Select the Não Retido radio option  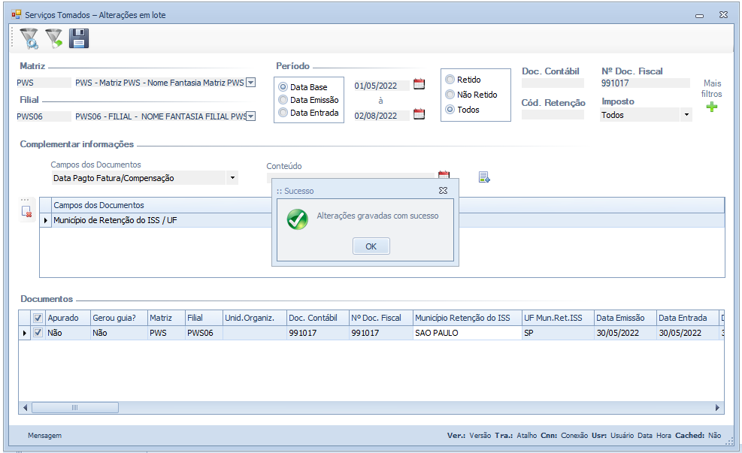[450, 95]
